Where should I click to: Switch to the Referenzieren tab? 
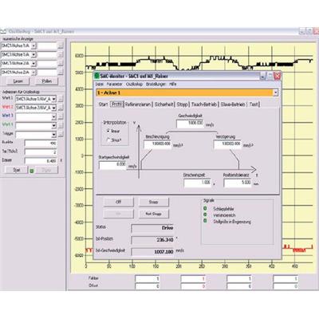[138, 104]
